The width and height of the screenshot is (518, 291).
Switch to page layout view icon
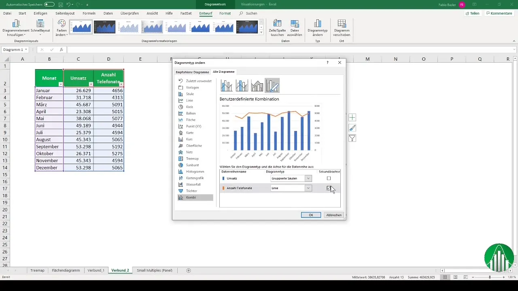pos(455,277)
